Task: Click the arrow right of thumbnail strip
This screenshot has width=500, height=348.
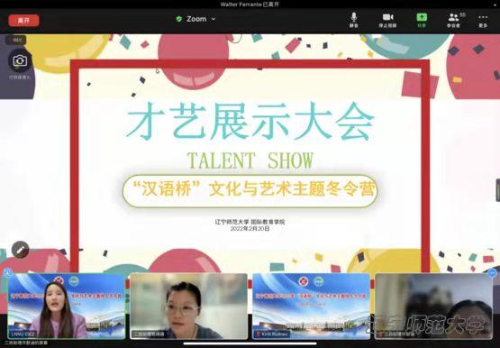Action: point(493,273)
